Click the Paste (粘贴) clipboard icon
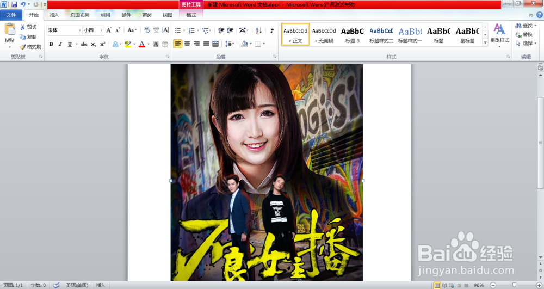544x289 pixels. click(9, 30)
